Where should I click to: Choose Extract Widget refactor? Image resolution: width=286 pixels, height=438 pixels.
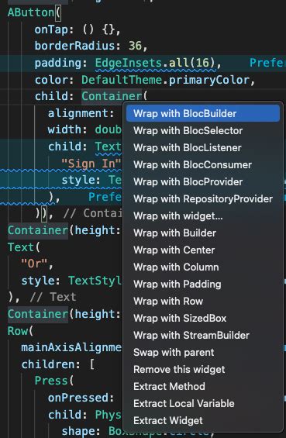(x=203, y=420)
